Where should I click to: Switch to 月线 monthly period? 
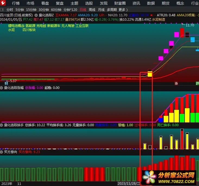tap(101, 10)
